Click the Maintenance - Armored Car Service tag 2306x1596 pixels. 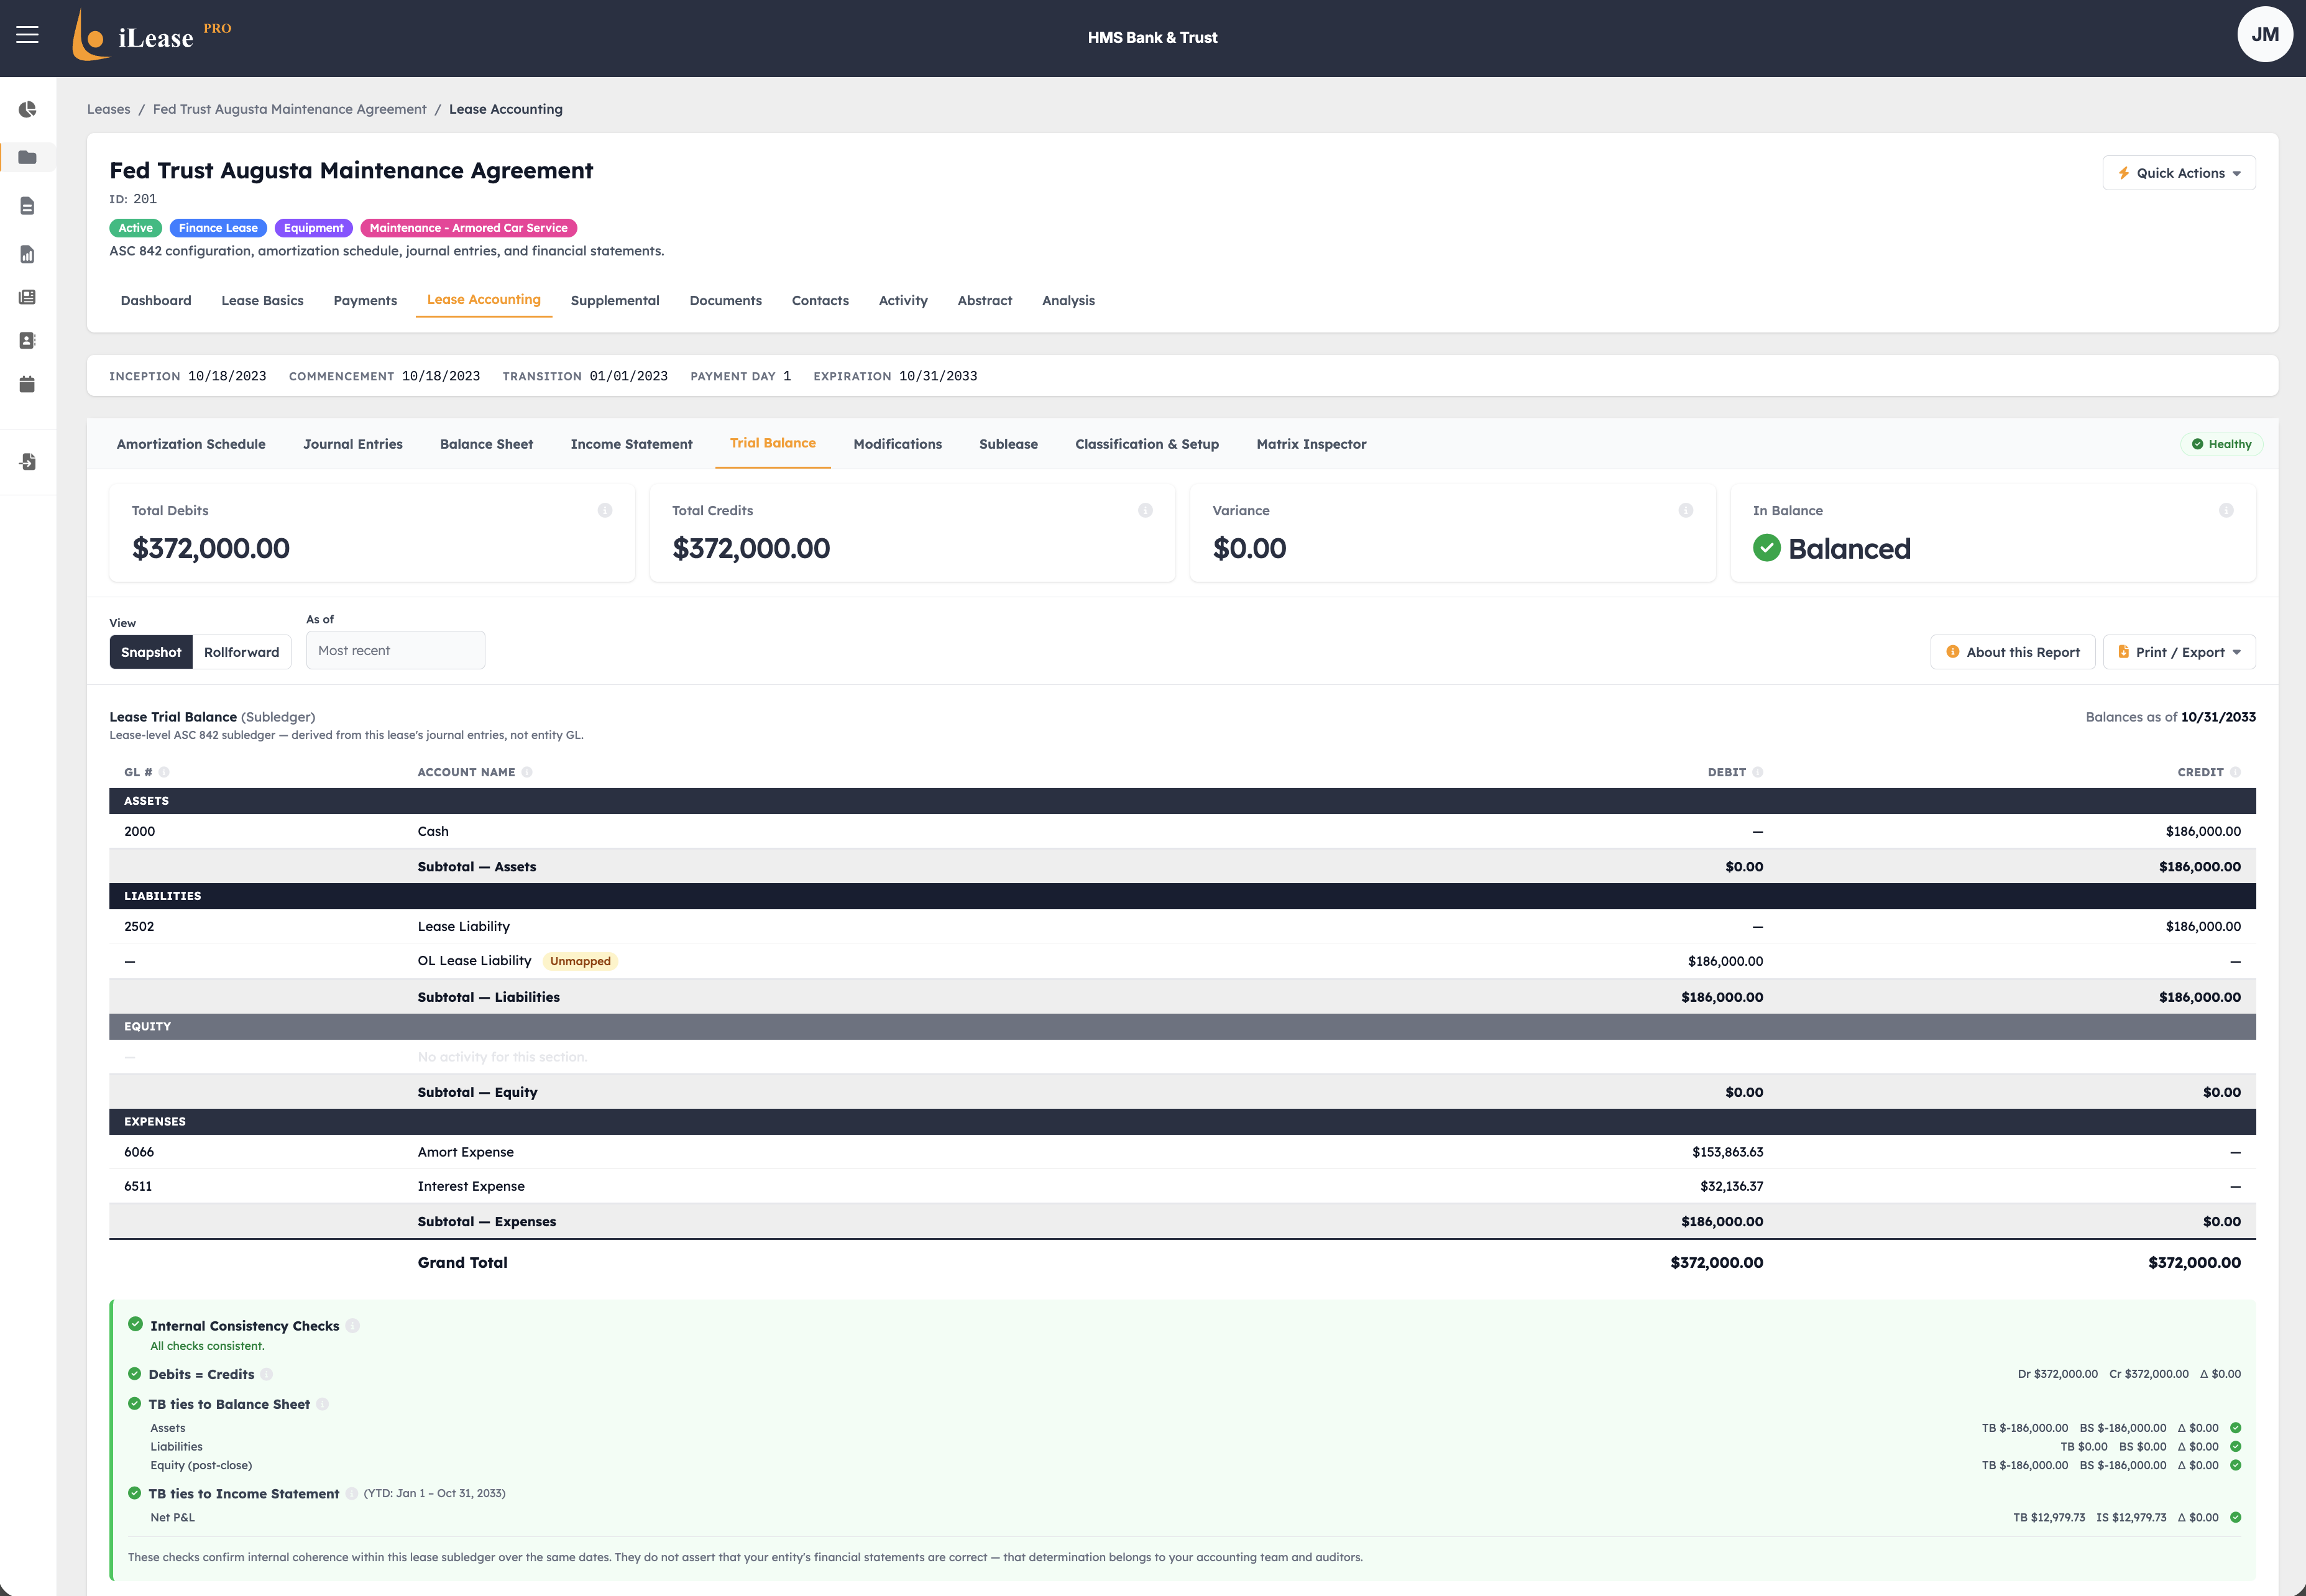[x=468, y=228]
